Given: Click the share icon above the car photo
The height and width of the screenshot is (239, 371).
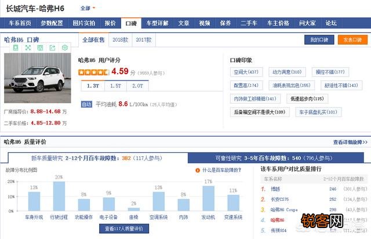Looking at the screenshot, I should pos(52,47).
